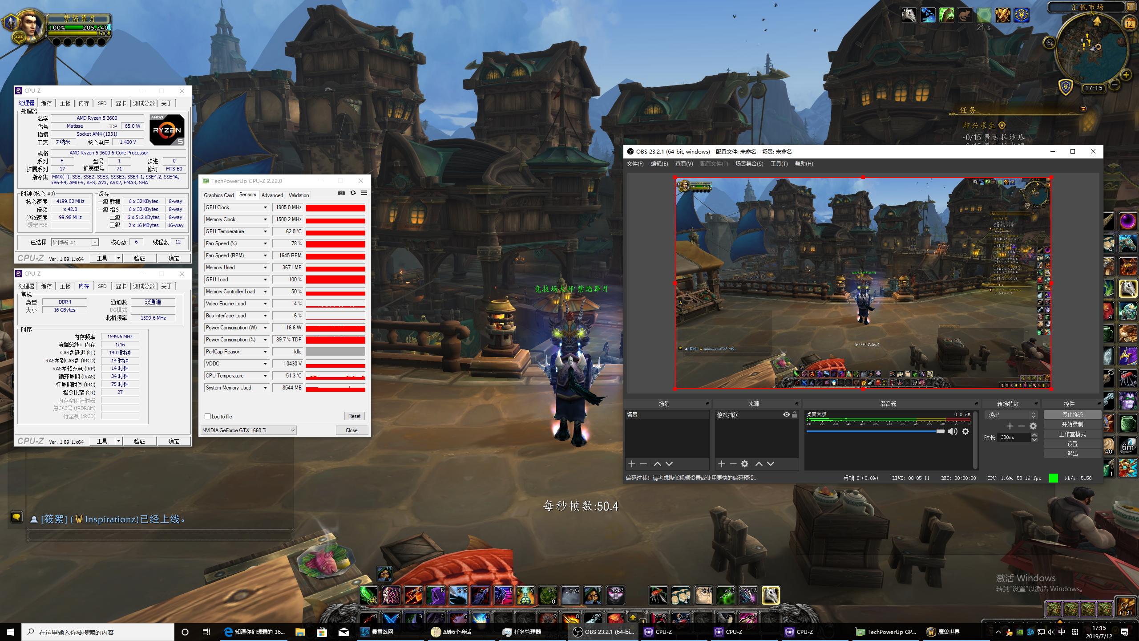
Task: Move the source down in the OBS Sources panel
Action: (x=771, y=464)
